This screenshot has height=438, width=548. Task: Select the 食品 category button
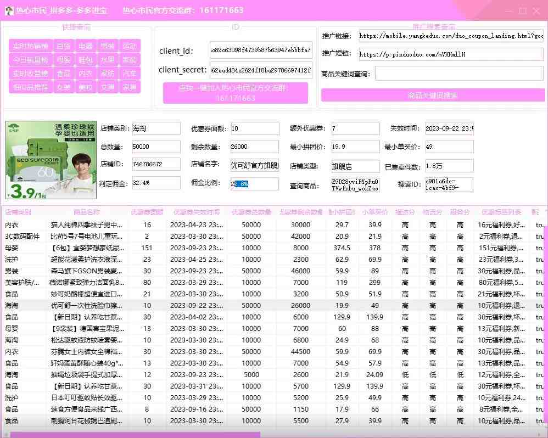(64, 74)
